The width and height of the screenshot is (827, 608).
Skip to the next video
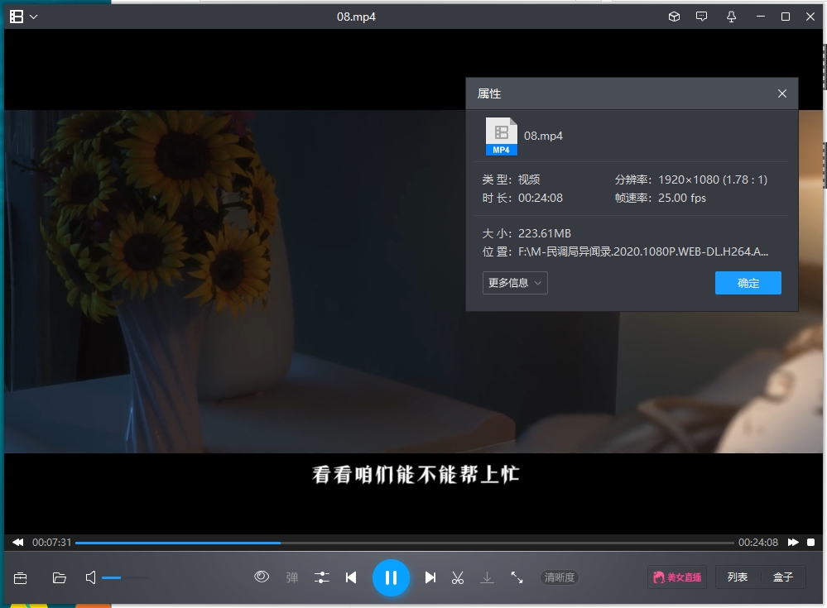pyautogui.click(x=430, y=577)
